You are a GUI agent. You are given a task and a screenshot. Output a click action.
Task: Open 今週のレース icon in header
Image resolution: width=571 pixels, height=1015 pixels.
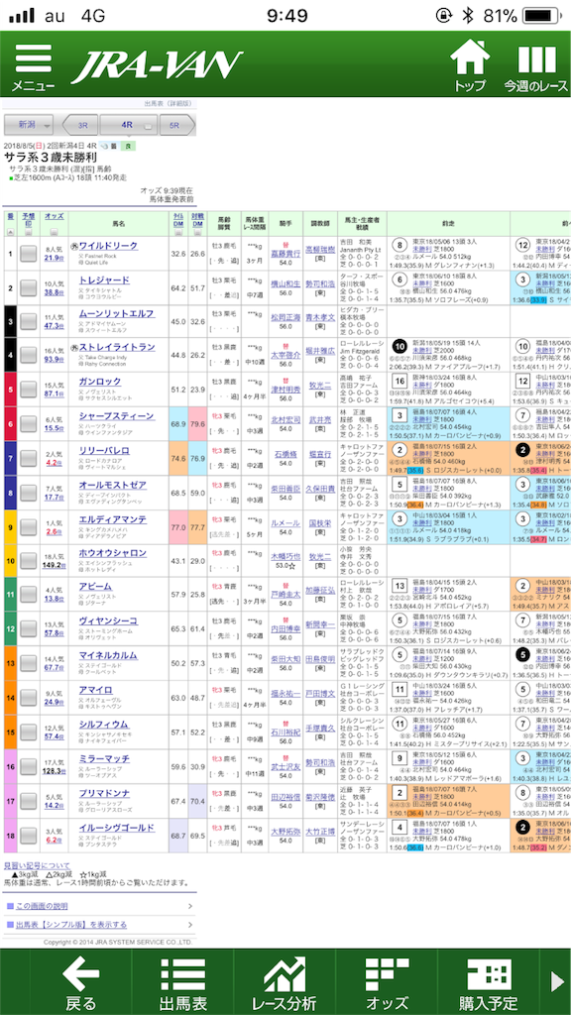536,68
